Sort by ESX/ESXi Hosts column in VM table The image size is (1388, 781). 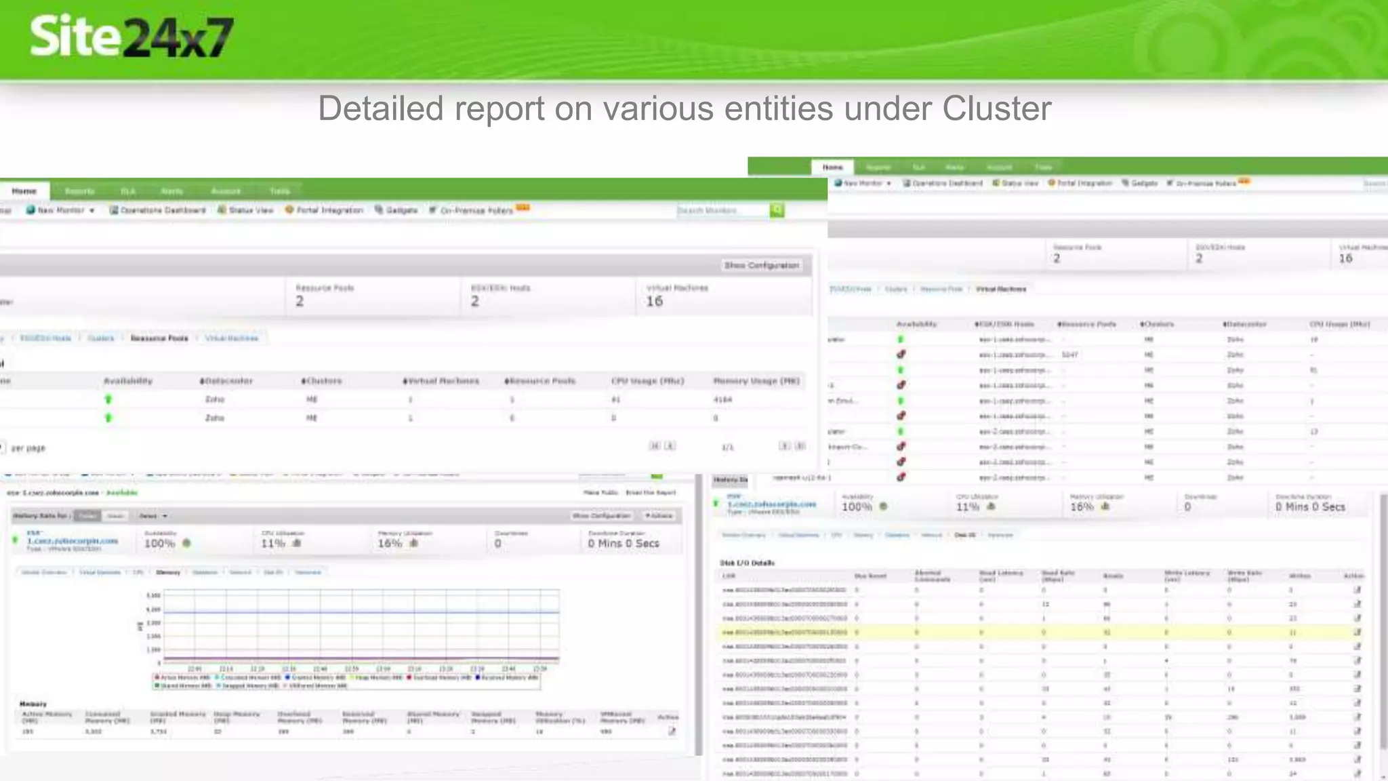[1004, 324]
